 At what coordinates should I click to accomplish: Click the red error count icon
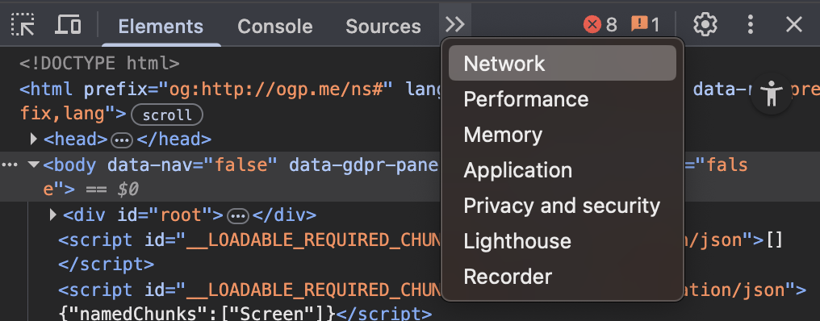pyautogui.click(x=592, y=24)
